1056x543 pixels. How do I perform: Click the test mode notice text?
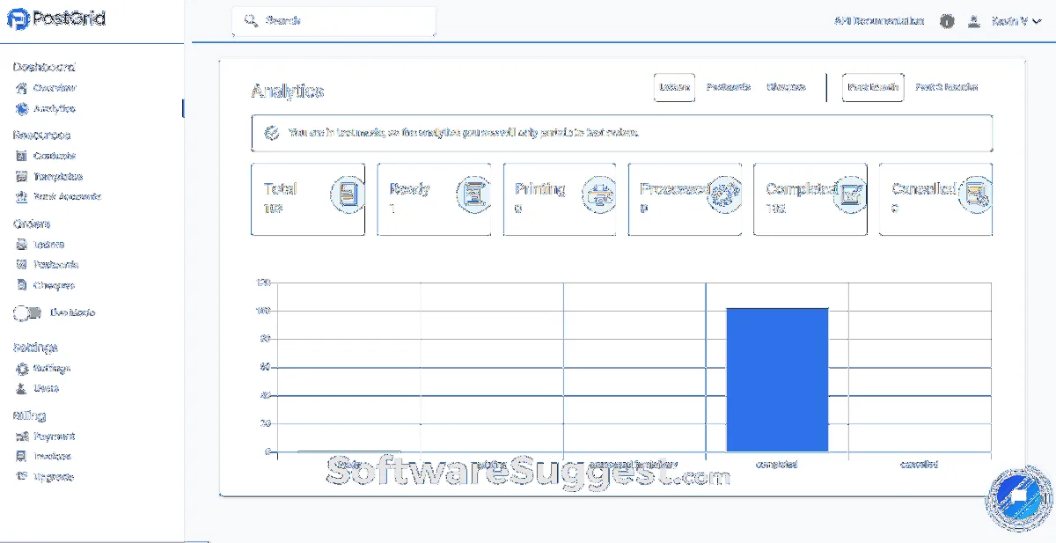point(463,134)
